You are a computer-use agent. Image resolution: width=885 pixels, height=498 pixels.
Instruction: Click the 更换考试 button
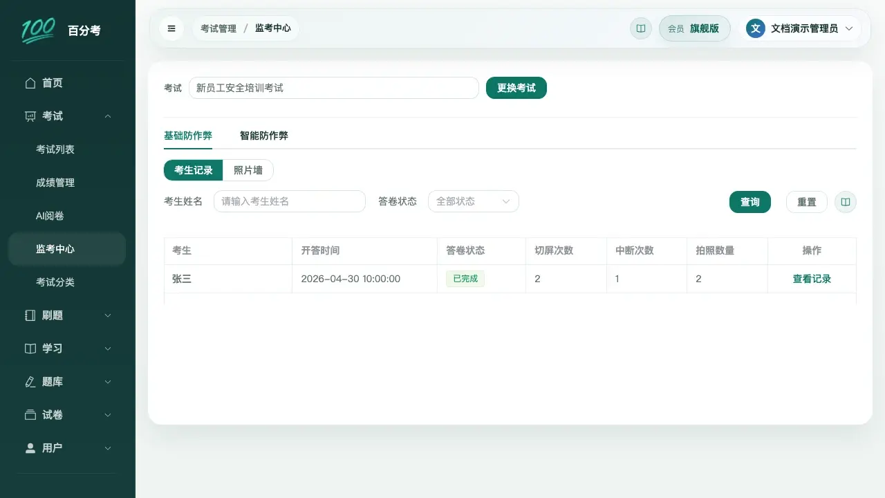point(516,88)
